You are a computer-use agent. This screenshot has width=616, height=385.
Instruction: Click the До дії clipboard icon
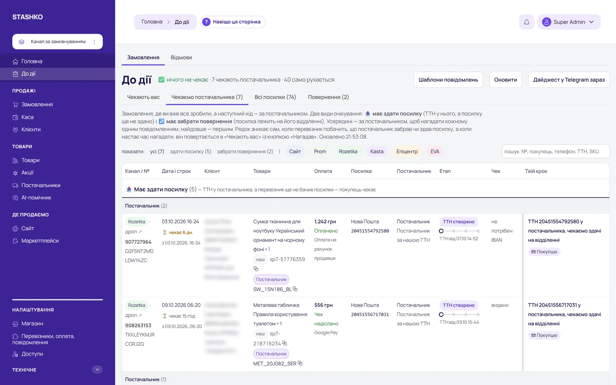click(x=15, y=74)
